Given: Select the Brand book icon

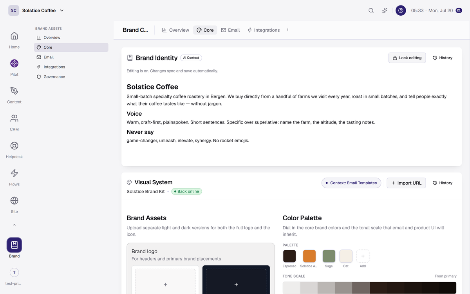Looking at the screenshot, I should click(14, 245).
